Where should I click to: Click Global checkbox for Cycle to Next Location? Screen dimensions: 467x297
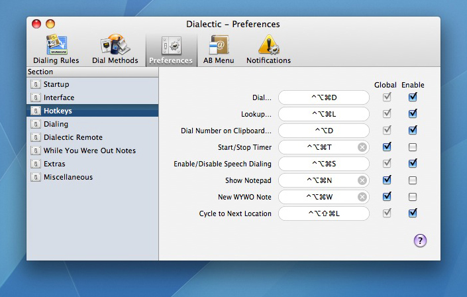(387, 213)
